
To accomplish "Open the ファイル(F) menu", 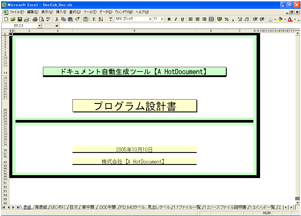I will click(x=17, y=12).
